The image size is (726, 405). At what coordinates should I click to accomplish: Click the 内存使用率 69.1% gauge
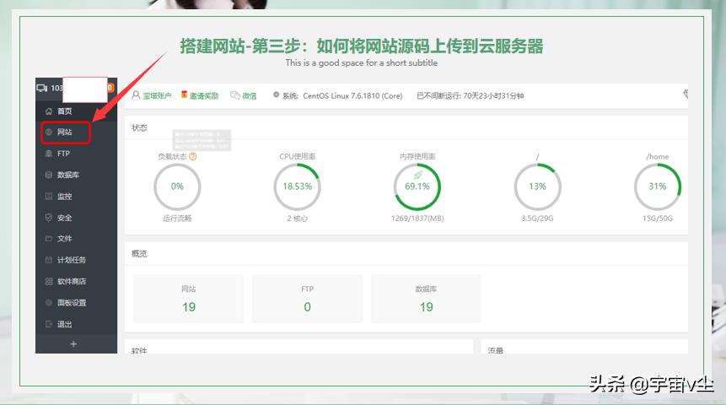coord(417,186)
